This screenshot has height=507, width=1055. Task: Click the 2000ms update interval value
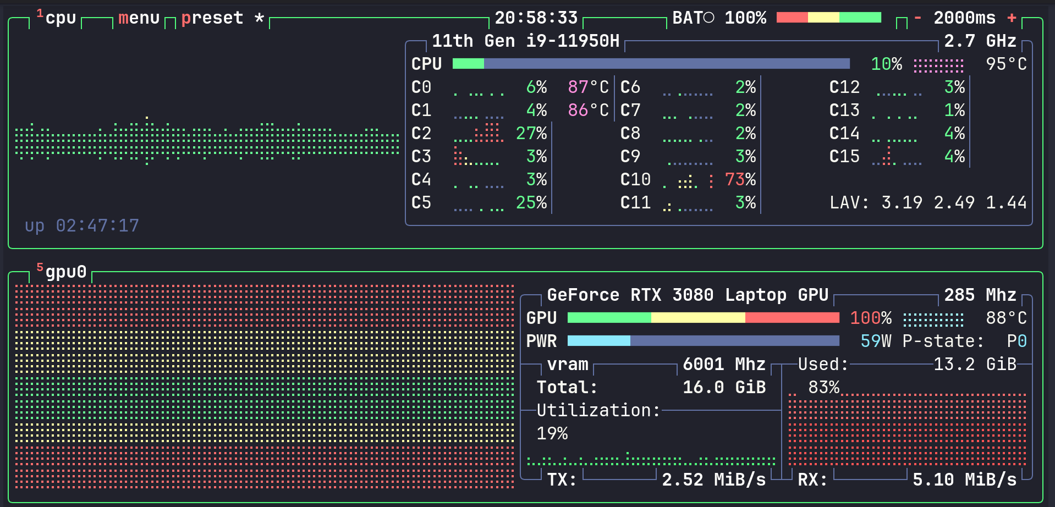click(965, 18)
